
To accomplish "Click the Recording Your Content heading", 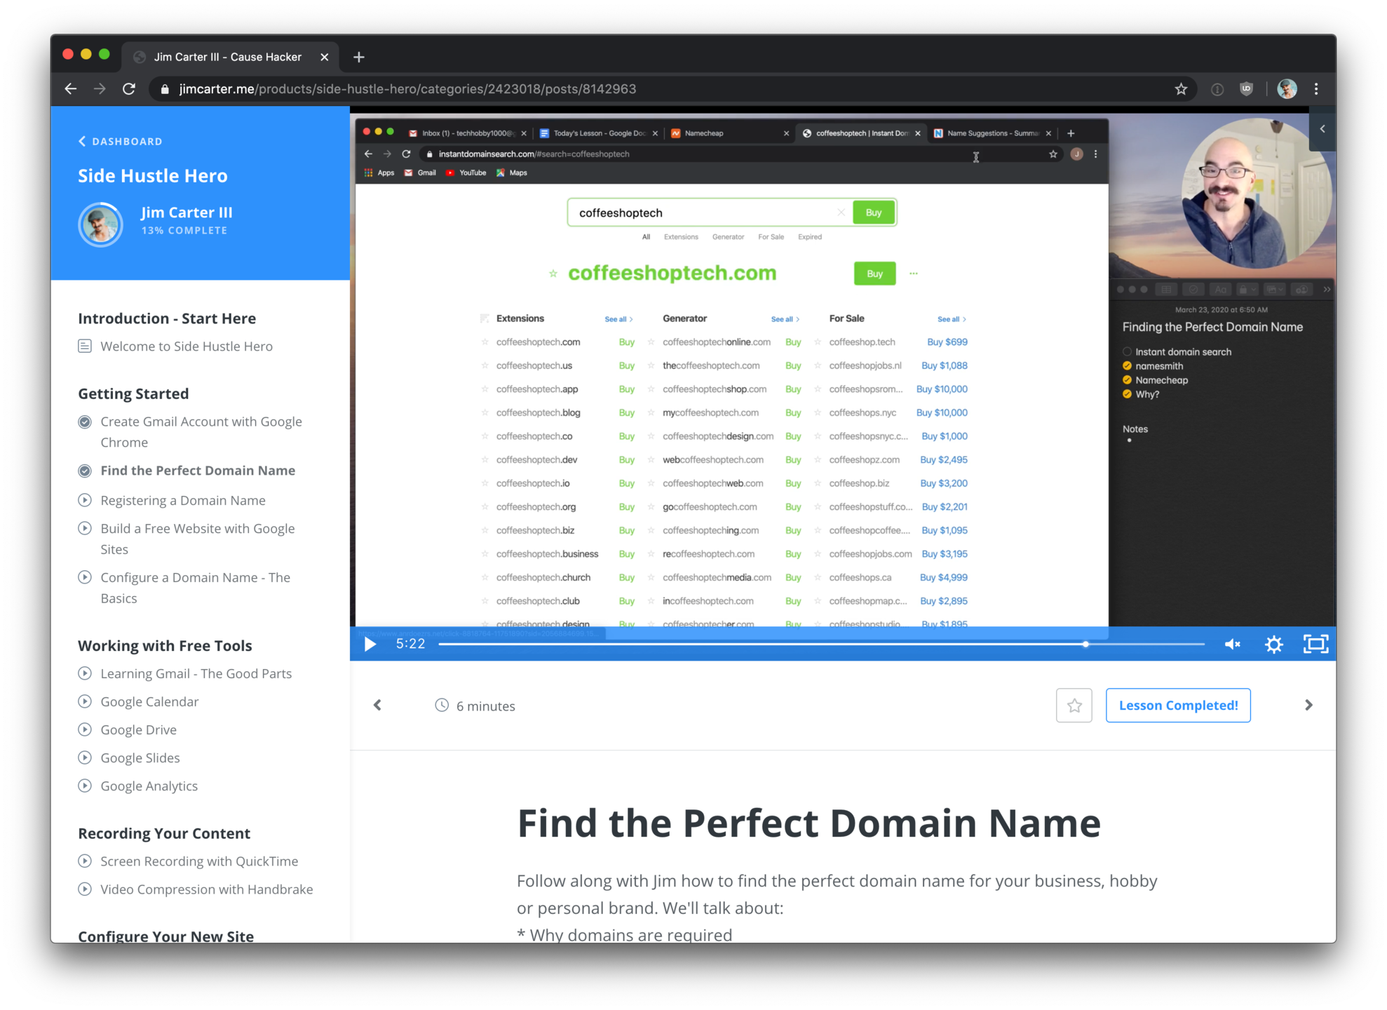I will tap(164, 833).
